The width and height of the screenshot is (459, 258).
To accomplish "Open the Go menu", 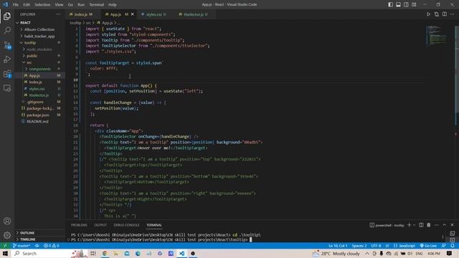I will [70, 5].
